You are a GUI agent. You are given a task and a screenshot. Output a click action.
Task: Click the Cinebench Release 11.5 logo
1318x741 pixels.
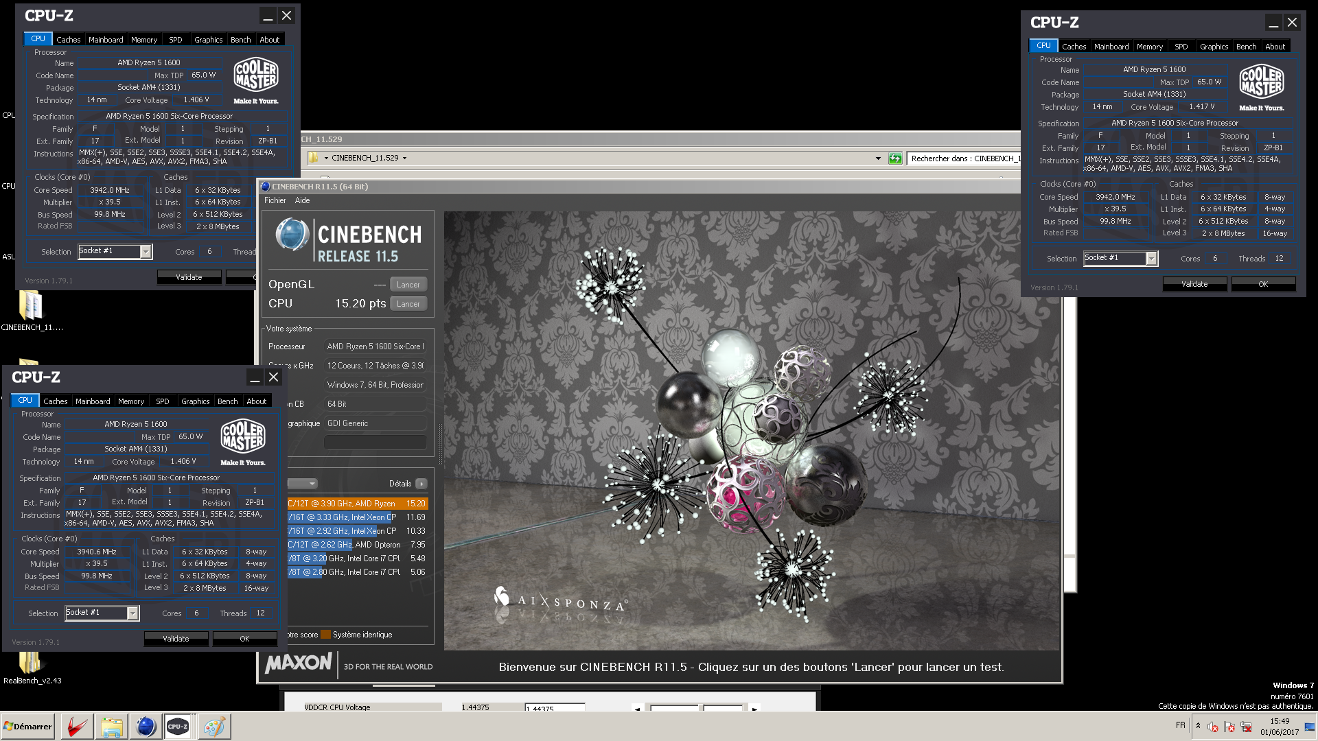349,241
